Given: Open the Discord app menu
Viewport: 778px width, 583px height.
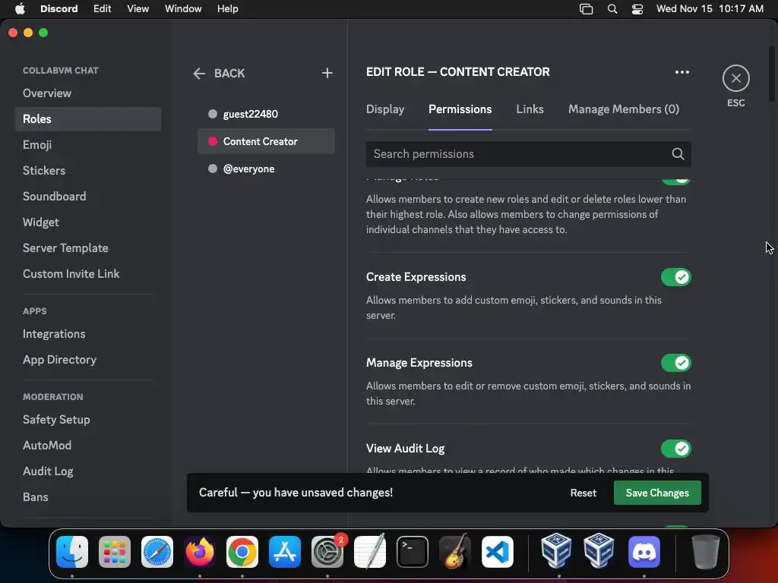Looking at the screenshot, I should [59, 9].
